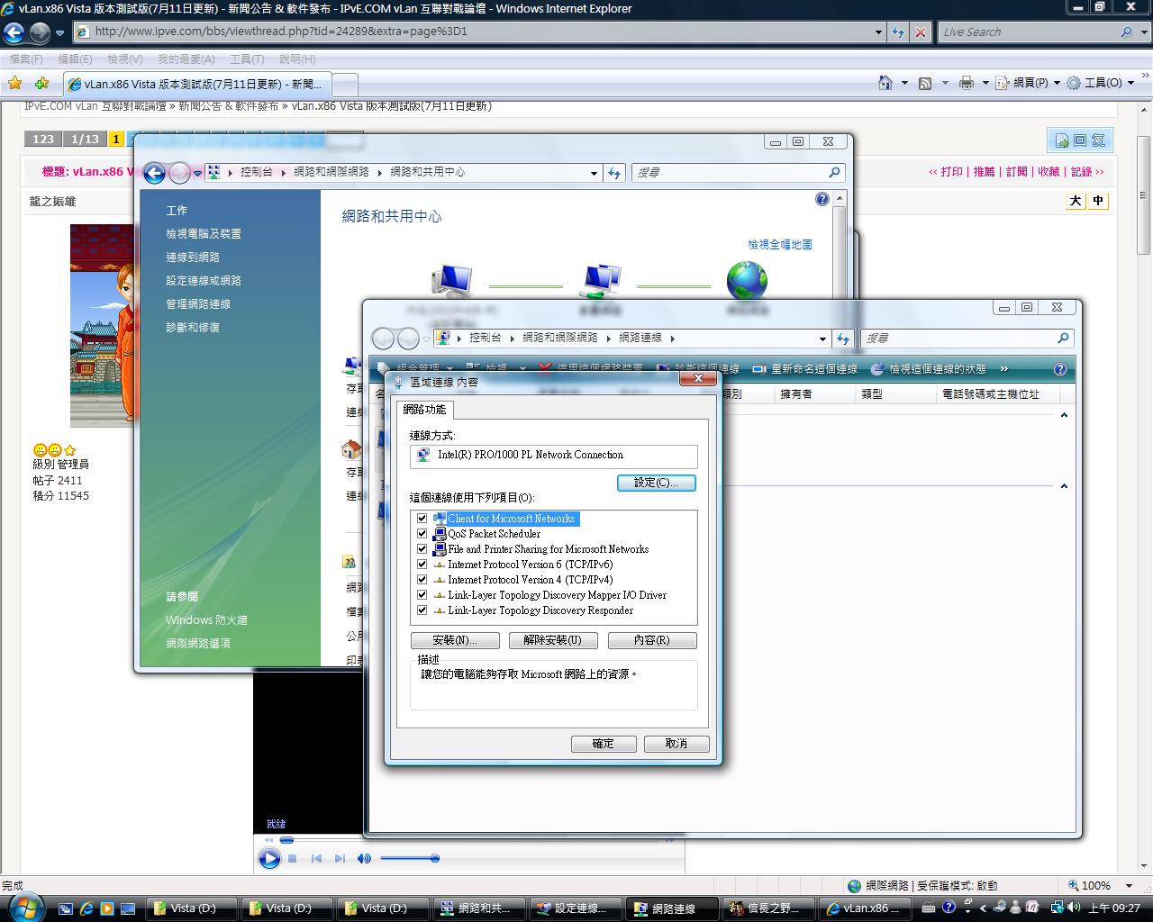The image size is (1153, 922).
Task: Open the 檔案(F) menu
Action: tap(26, 59)
